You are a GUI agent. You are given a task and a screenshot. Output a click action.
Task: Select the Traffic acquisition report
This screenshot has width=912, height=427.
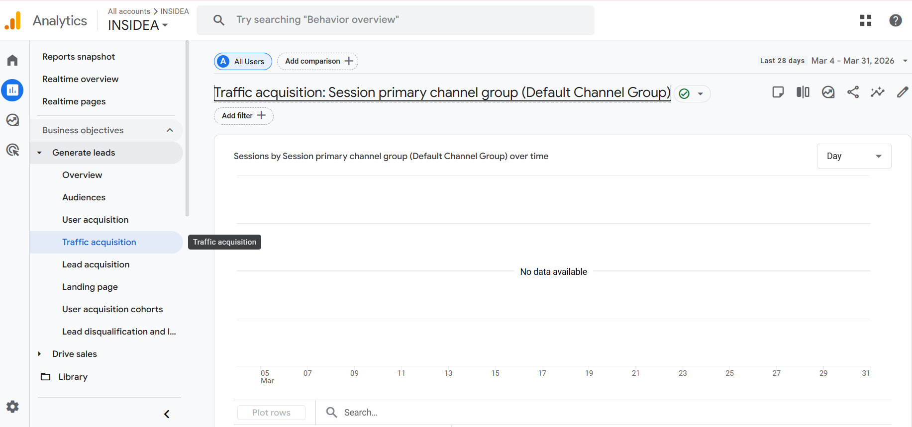click(x=106, y=242)
